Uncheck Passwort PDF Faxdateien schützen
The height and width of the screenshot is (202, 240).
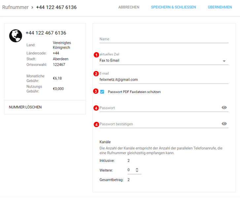tap(102, 92)
